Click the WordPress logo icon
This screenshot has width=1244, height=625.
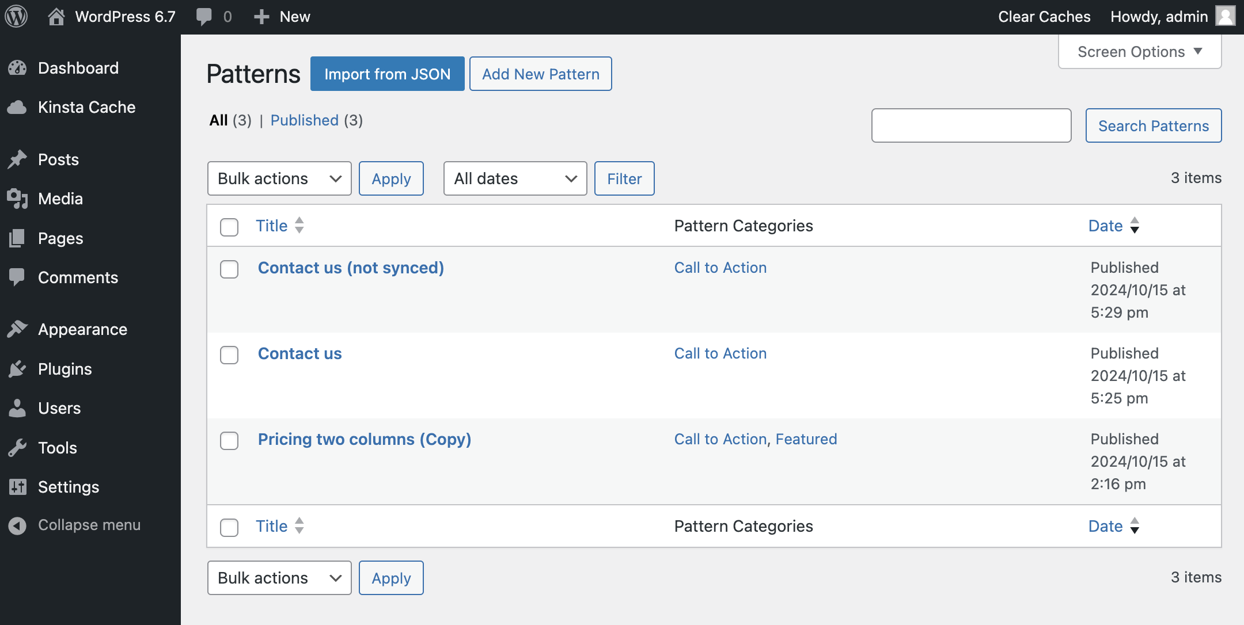pos(17,16)
